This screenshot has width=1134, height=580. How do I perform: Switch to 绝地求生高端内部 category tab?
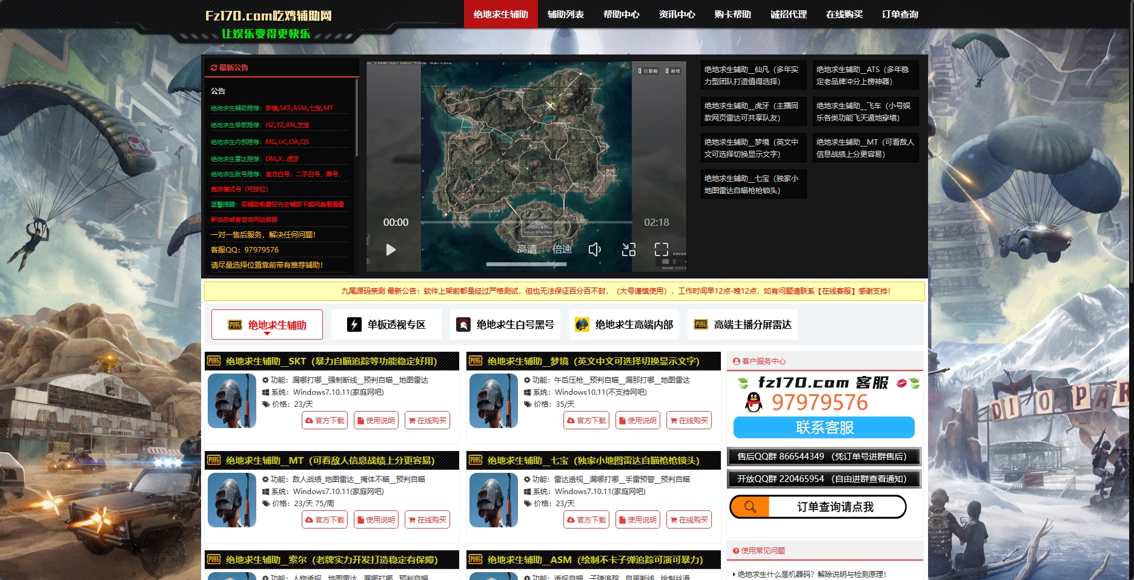pyautogui.click(x=624, y=325)
